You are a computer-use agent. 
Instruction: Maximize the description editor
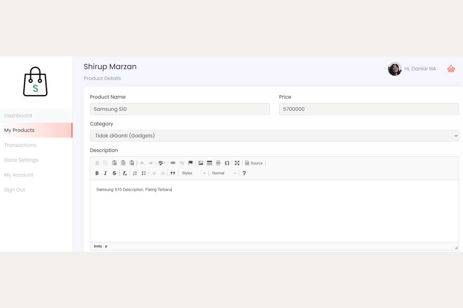[x=237, y=163]
